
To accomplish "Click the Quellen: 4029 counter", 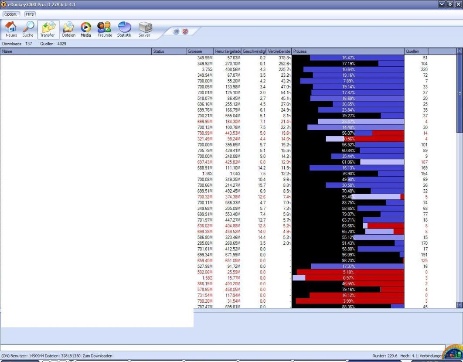I will pyautogui.click(x=53, y=44).
